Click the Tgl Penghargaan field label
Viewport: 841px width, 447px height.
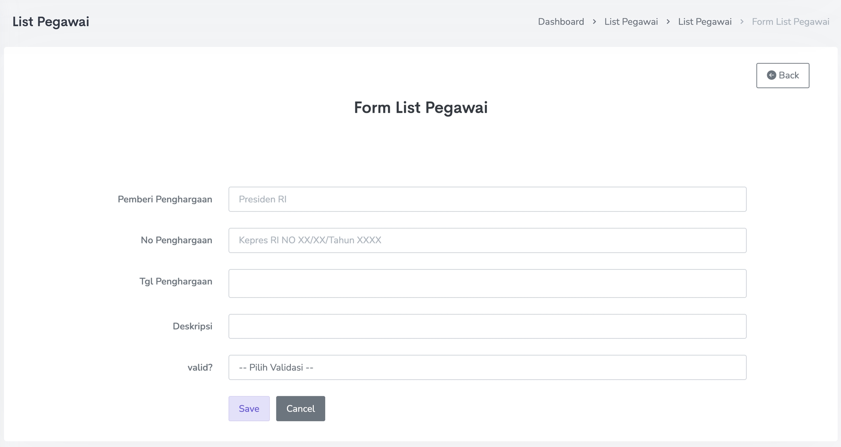(176, 281)
